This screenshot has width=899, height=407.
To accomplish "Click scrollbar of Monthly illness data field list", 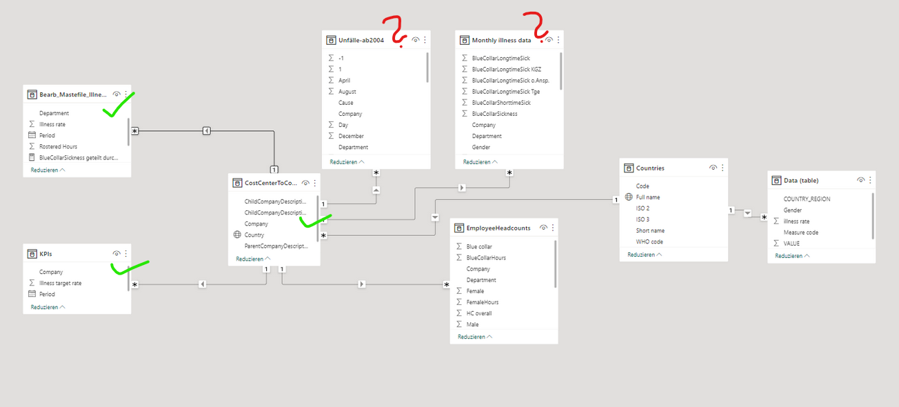I will click(561, 70).
